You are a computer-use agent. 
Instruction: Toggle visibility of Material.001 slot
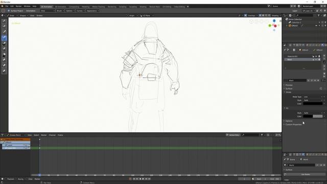316,56
